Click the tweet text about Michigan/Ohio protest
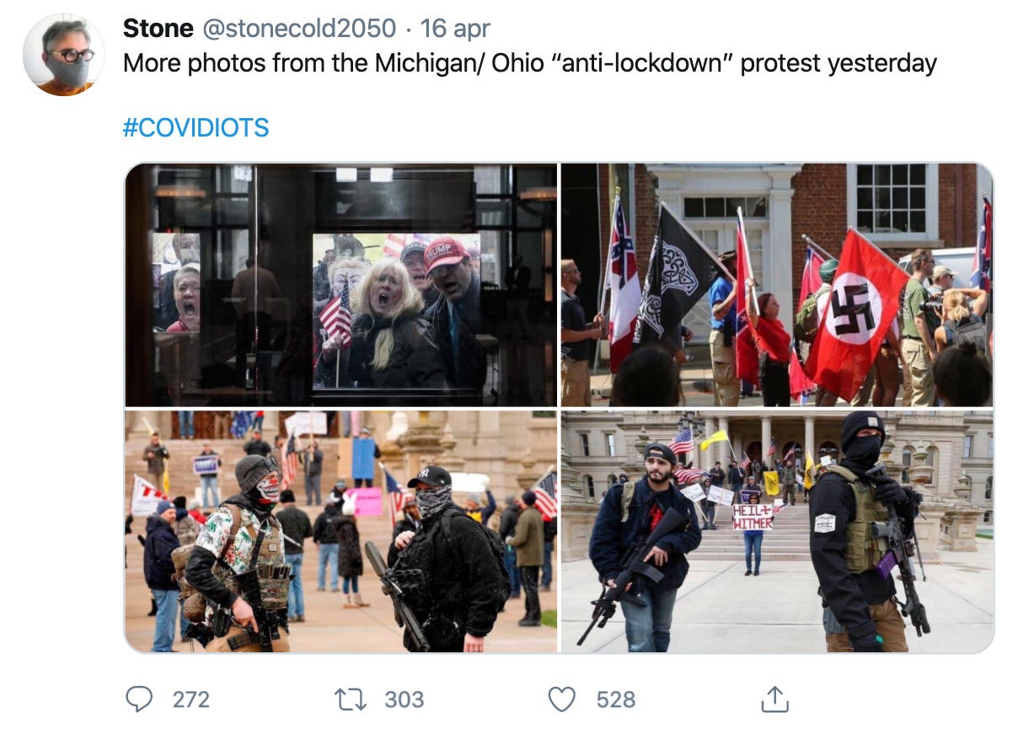 tap(530, 63)
